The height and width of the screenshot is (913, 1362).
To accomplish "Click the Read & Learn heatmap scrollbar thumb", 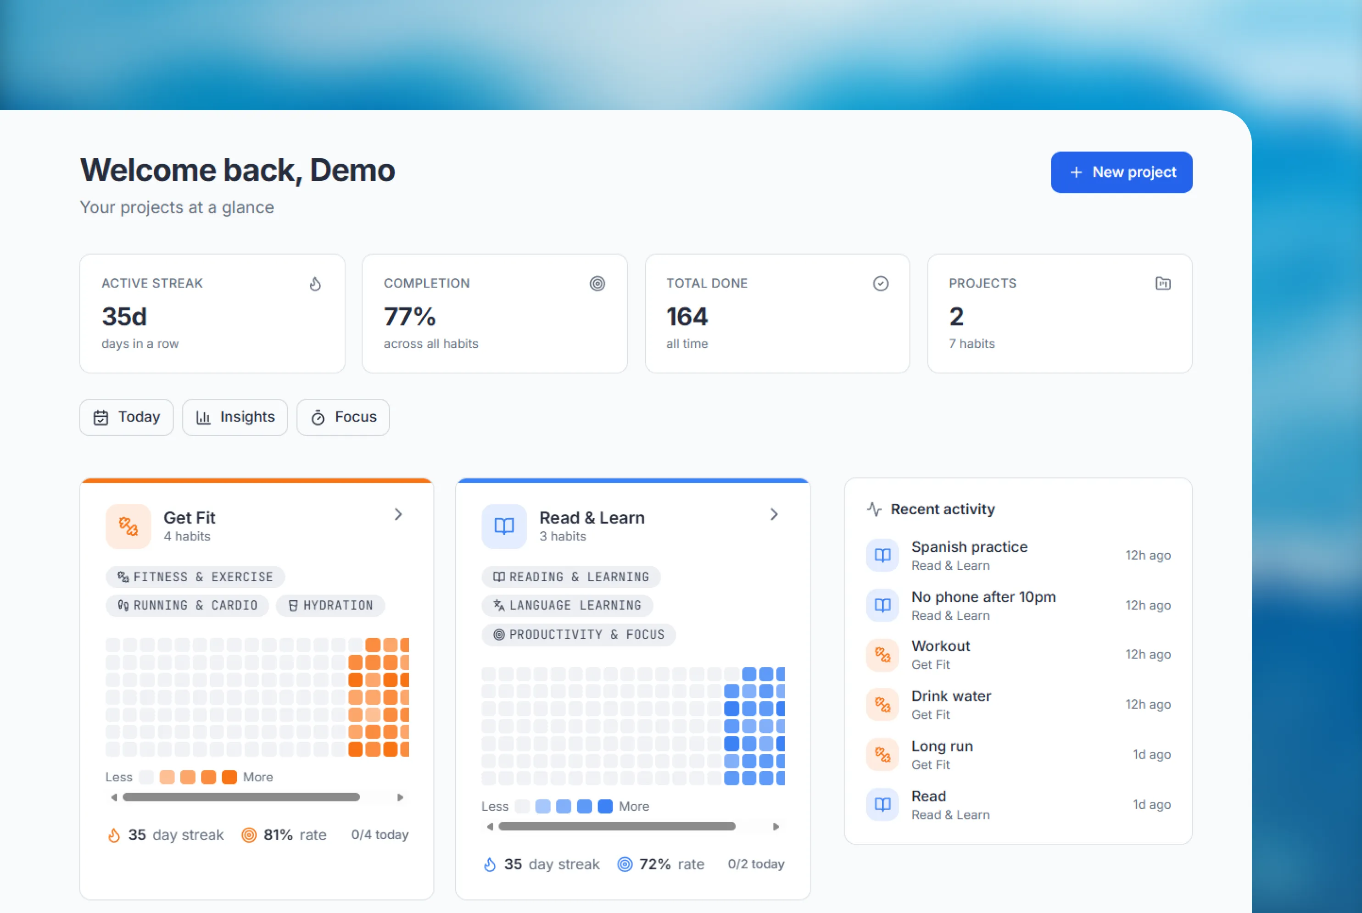I will (x=617, y=826).
